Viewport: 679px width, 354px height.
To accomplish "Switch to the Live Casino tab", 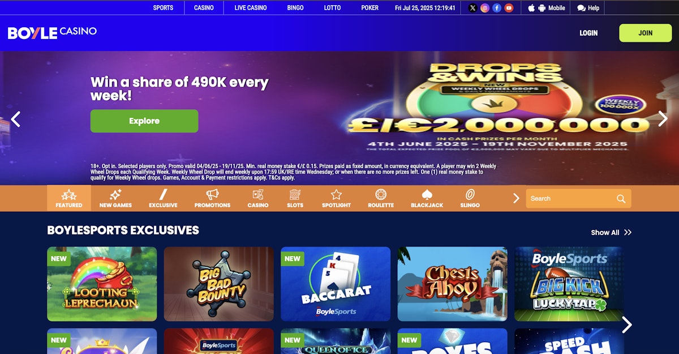I will click(251, 8).
